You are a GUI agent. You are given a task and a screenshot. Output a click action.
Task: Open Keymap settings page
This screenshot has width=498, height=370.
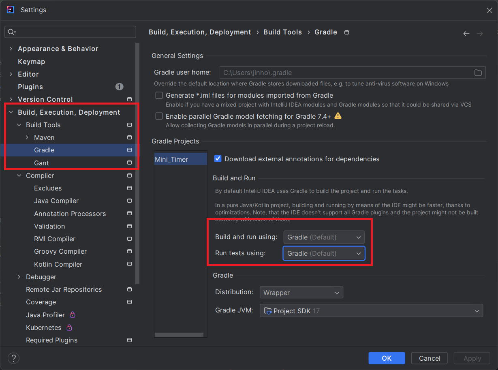[x=32, y=62]
